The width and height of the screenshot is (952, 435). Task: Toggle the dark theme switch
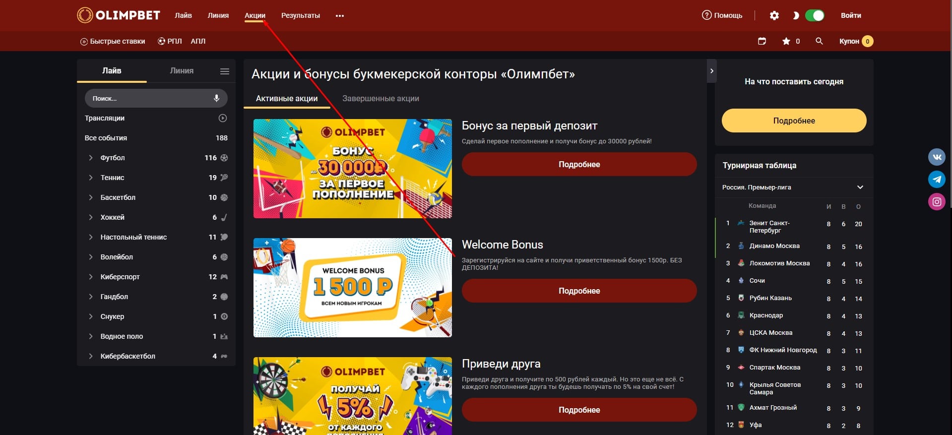click(x=815, y=15)
